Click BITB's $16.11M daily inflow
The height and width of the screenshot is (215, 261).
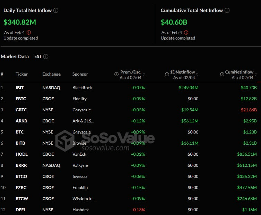pyautogui.click(x=190, y=143)
